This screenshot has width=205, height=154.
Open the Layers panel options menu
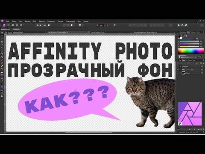tap(203, 60)
